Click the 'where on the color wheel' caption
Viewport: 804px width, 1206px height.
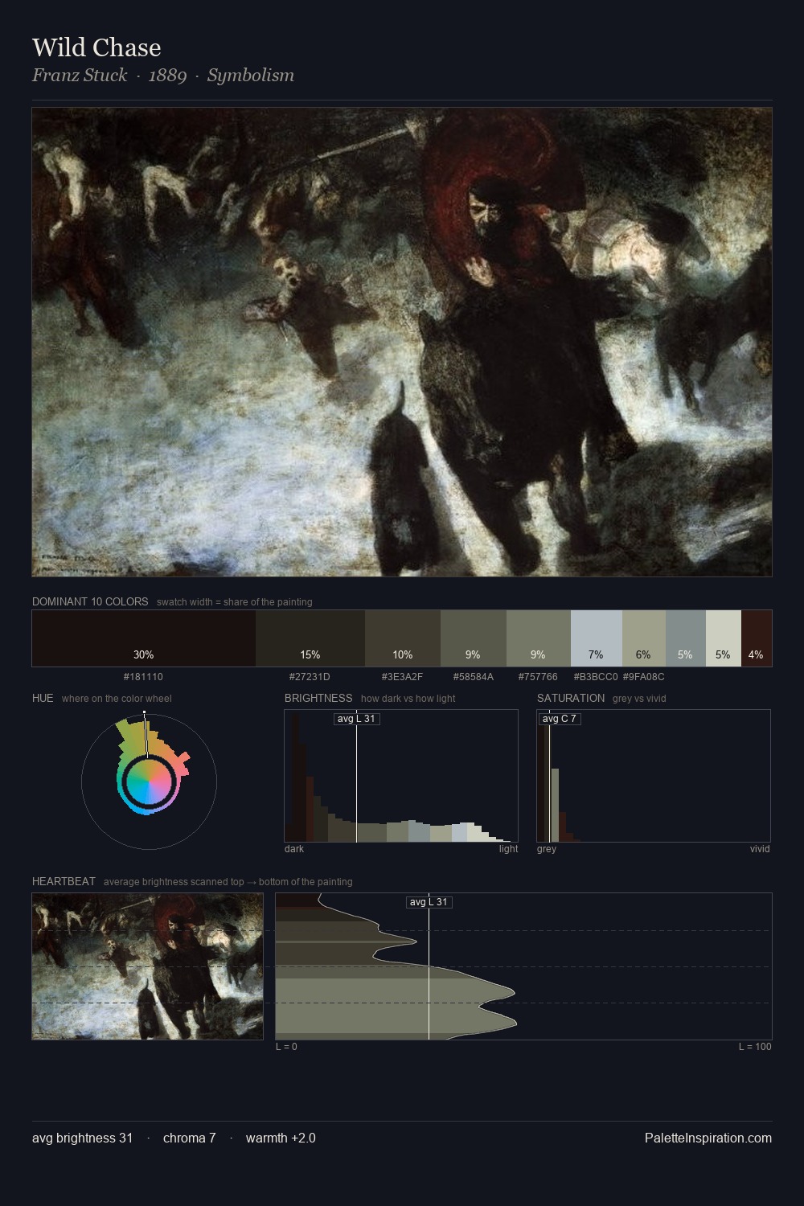pyautogui.click(x=117, y=699)
